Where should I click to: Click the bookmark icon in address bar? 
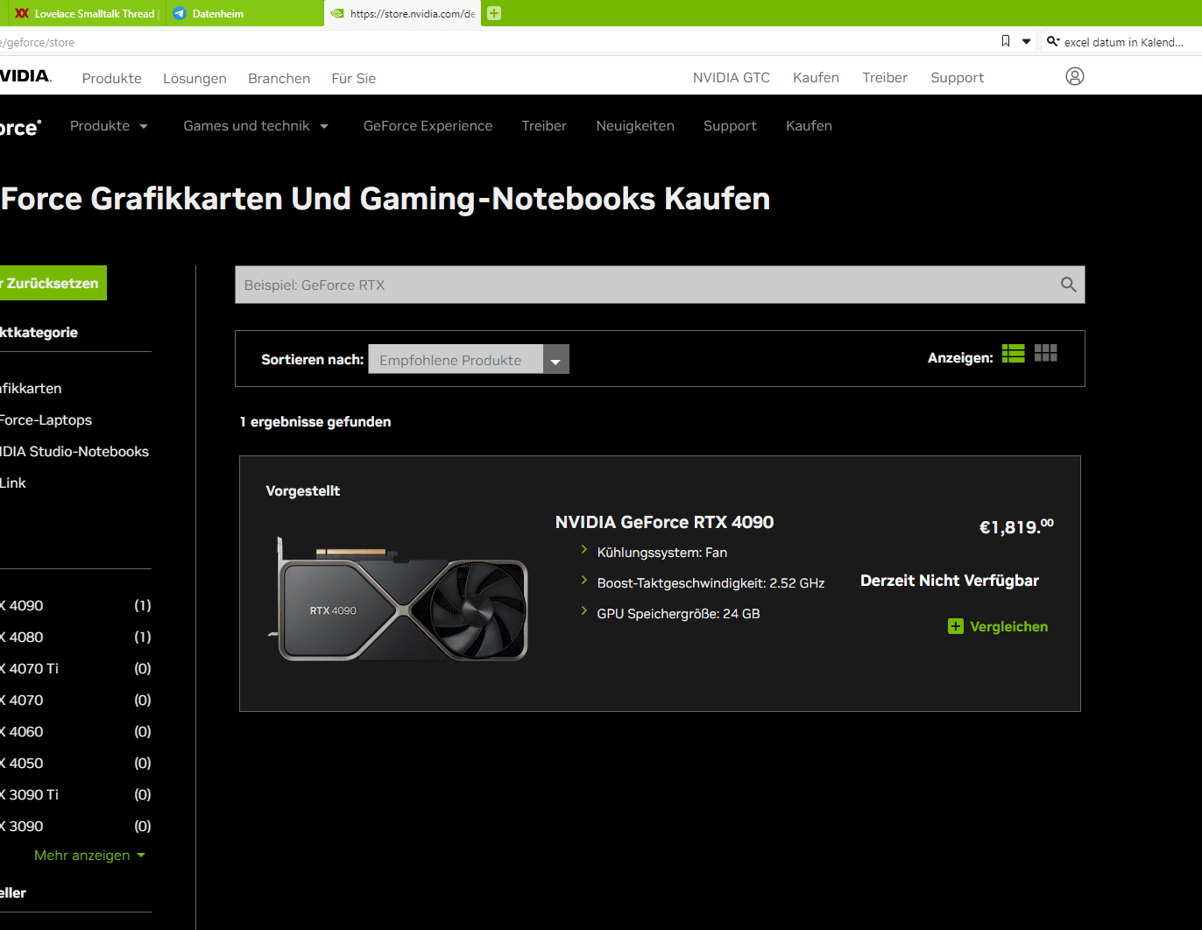click(1006, 41)
